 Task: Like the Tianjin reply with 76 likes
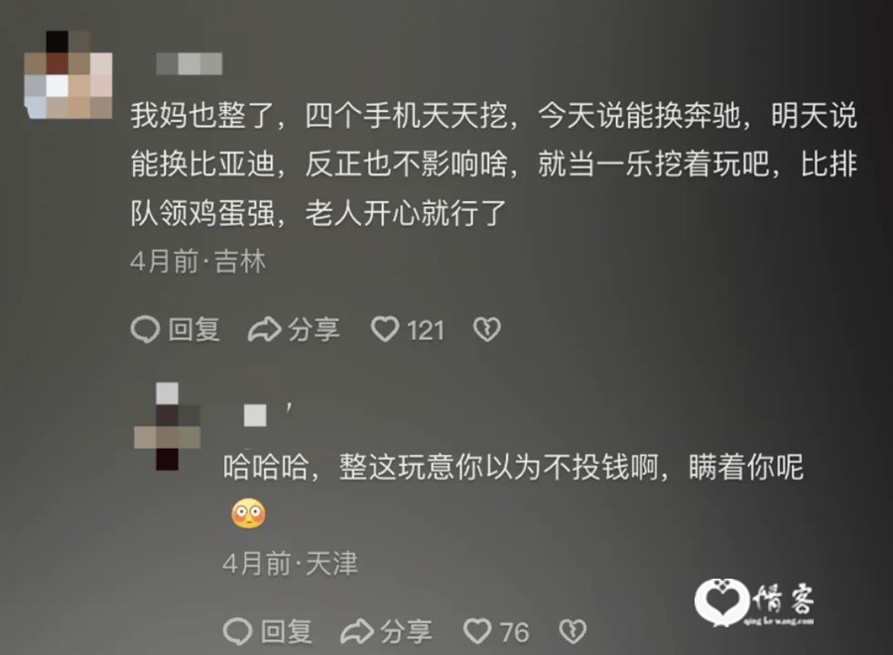click(x=477, y=631)
